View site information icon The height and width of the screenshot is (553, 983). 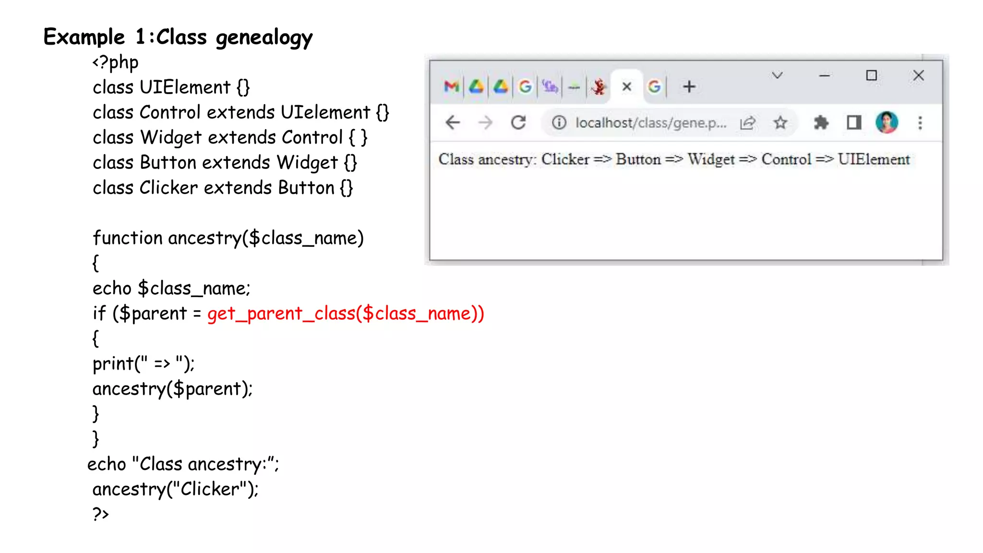pos(559,123)
